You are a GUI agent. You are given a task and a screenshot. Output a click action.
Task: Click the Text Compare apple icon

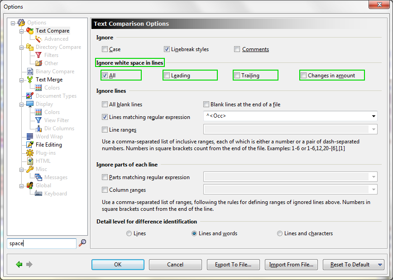click(30, 31)
